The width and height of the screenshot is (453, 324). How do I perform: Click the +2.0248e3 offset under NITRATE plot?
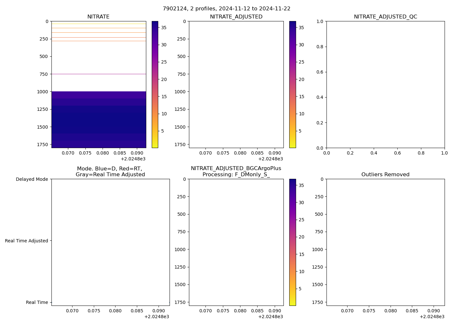tap(133, 159)
